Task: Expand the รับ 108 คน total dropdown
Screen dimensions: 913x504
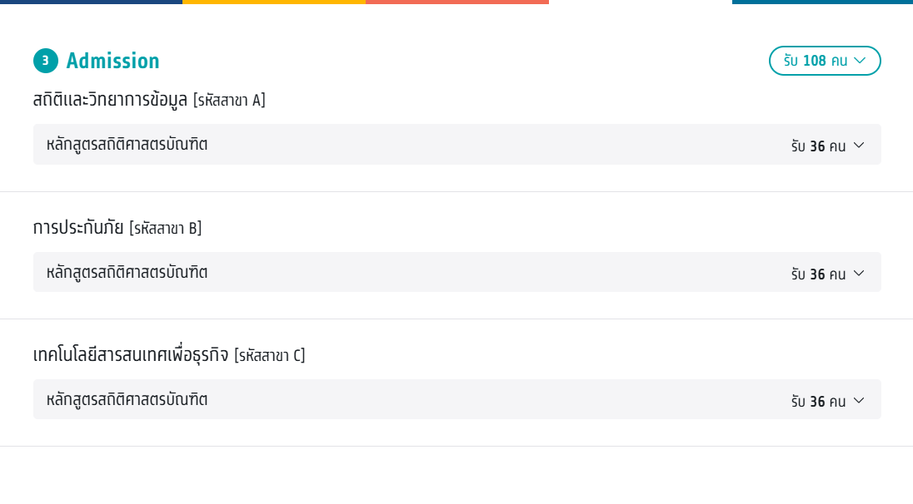Action: pos(824,61)
